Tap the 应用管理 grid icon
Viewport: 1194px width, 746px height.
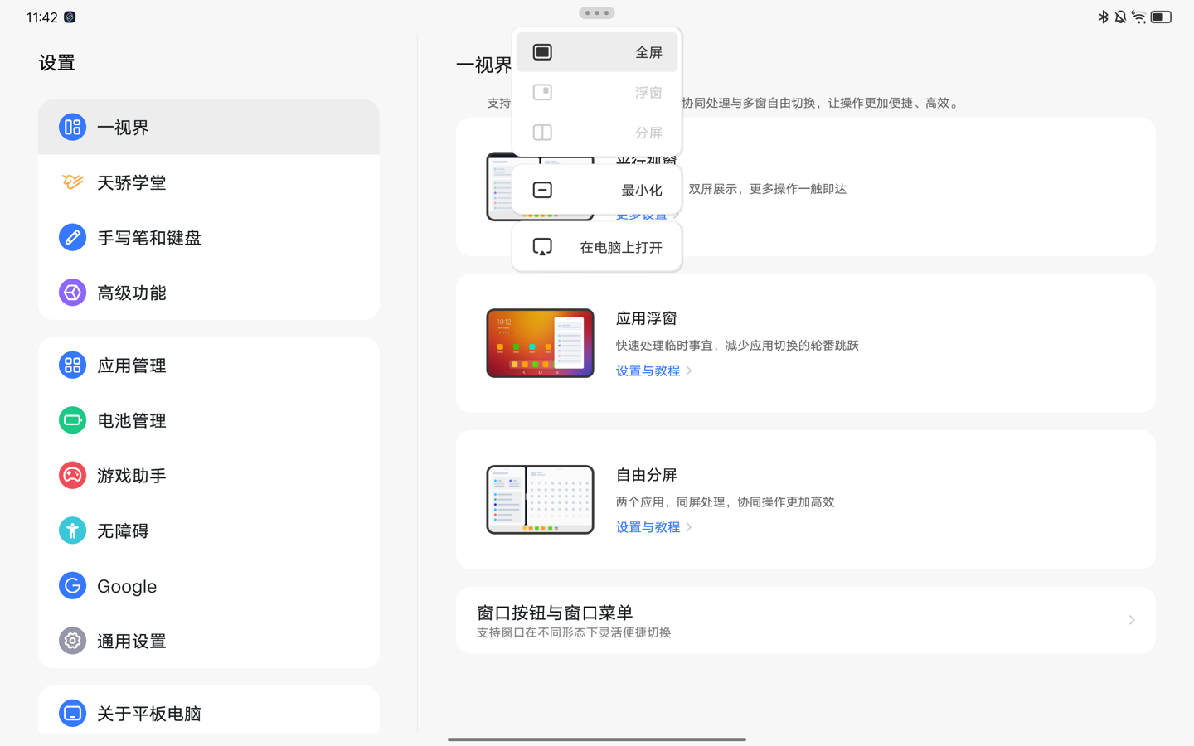72,365
